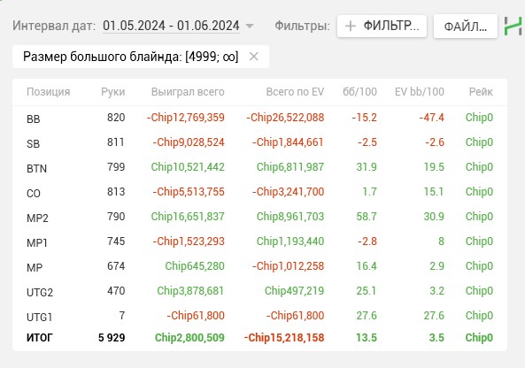Remove the big blind size filter chip

[x=254, y=57]
